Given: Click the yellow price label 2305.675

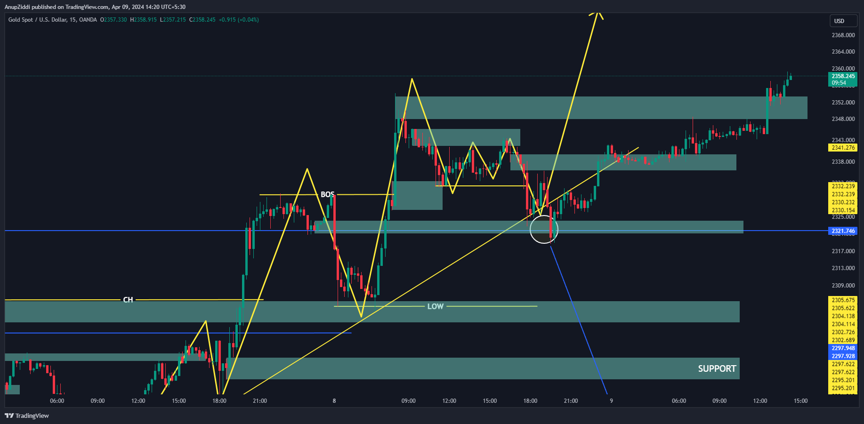Looking at the screenshot, I should tap(843, 300).
